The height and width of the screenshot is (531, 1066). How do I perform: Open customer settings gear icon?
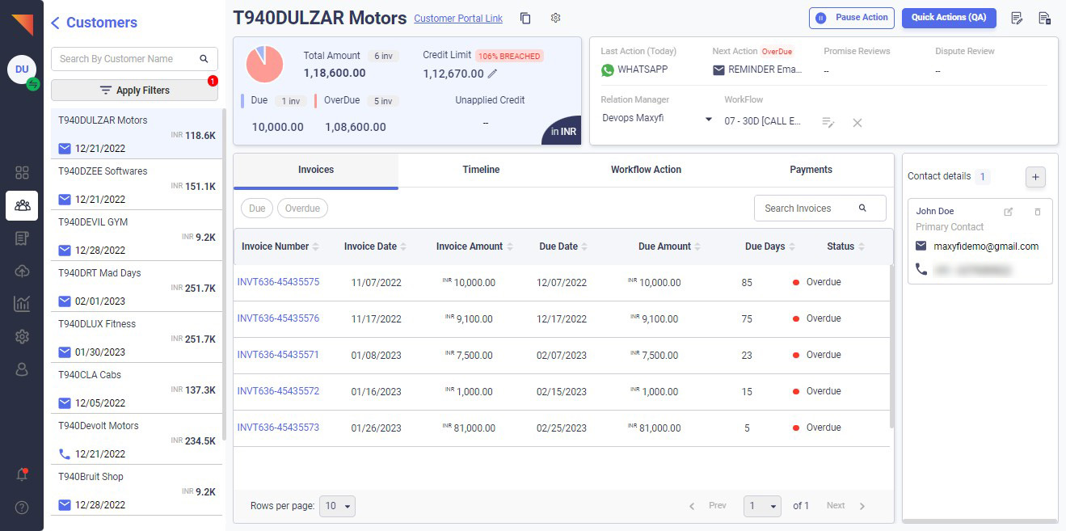pyautogui.click(x=555, y=19)
